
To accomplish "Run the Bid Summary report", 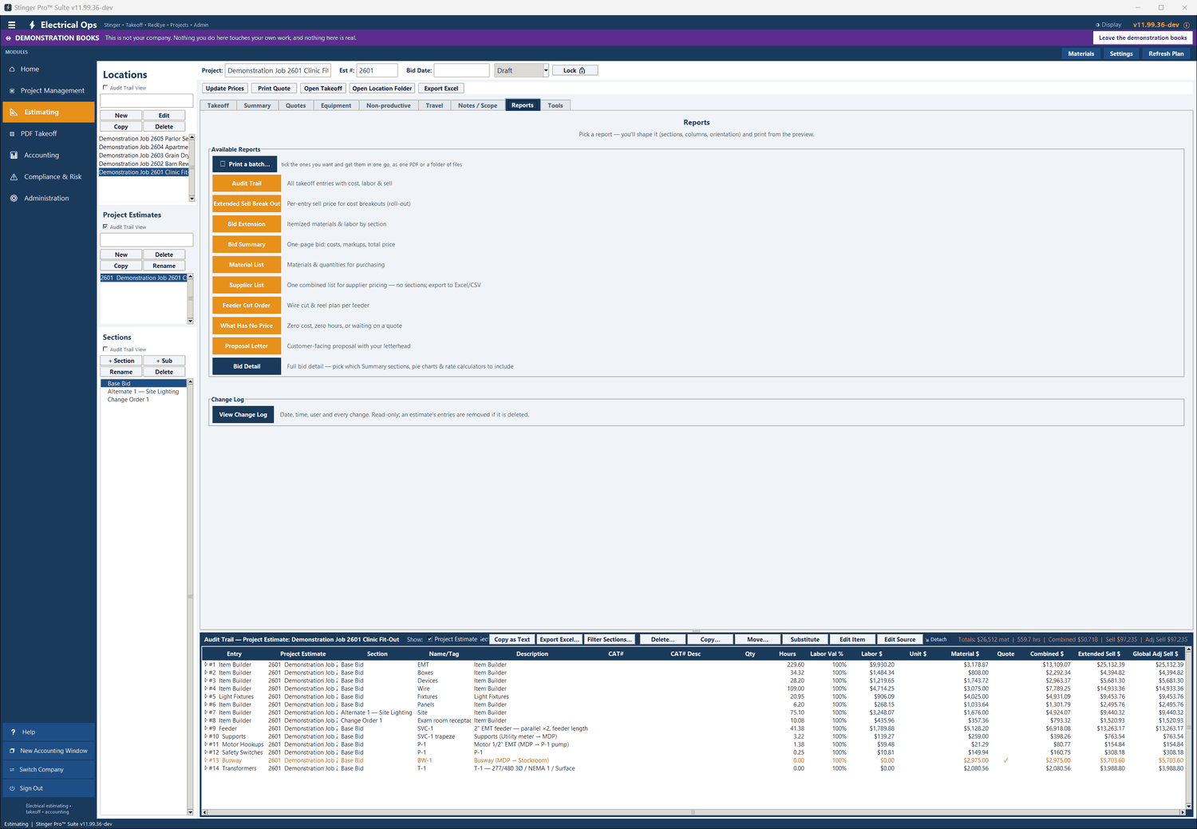I will pyautogui.click(x=247, y=245).
